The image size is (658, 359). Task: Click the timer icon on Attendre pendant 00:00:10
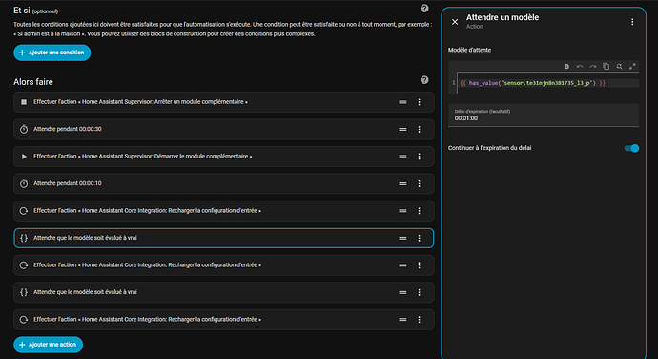point(24,183)
